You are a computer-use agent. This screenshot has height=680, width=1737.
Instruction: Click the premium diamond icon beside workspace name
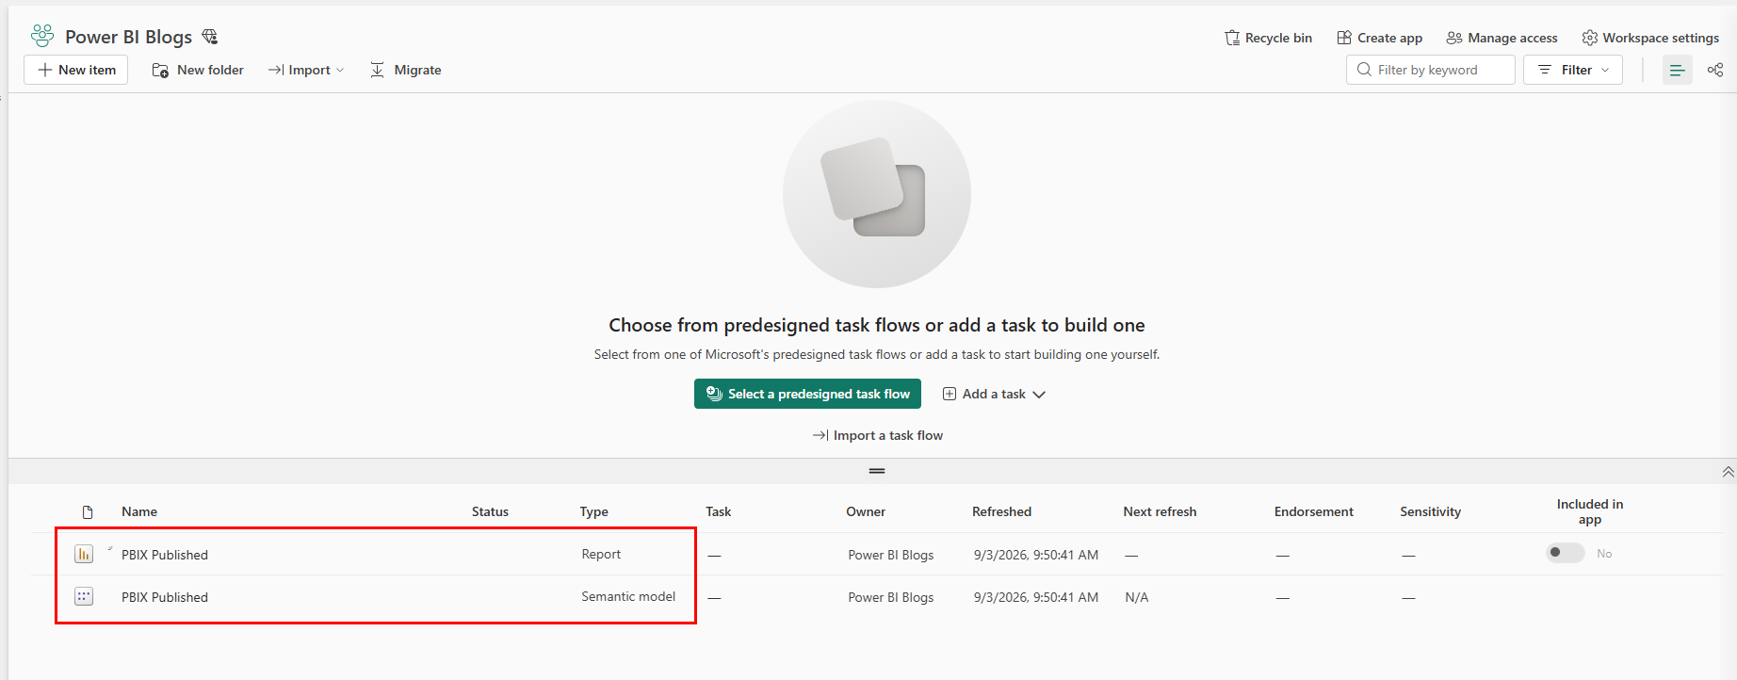[x=210, y=37]
